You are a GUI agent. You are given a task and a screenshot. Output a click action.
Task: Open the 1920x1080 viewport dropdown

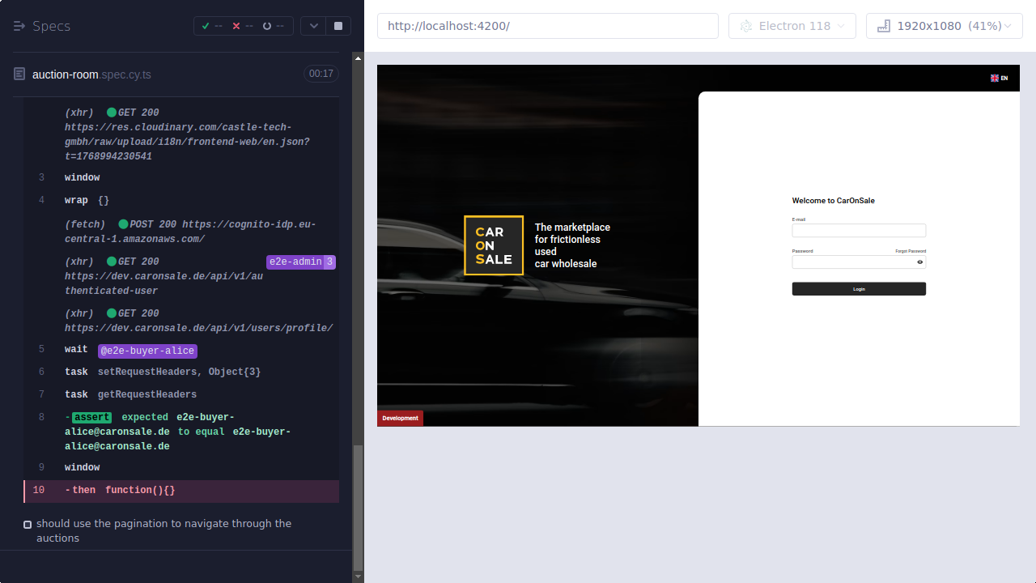(944, 25)
